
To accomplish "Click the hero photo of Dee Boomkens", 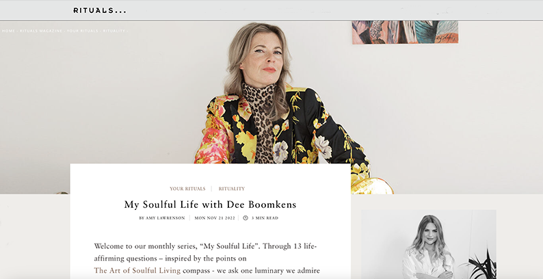I will coord(271,107).
